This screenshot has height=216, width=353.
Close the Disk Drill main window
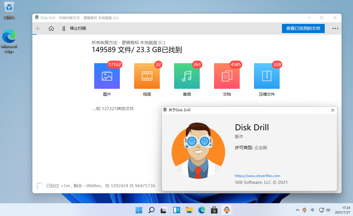pos(335,18)
